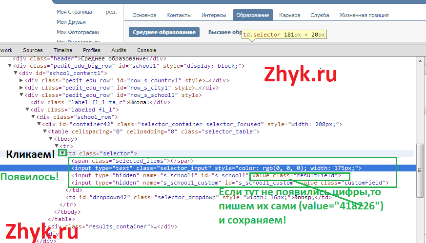Expand the row_s_city1 div node
The height and width of the screenshot is (243, 426).
coord(21,88)
